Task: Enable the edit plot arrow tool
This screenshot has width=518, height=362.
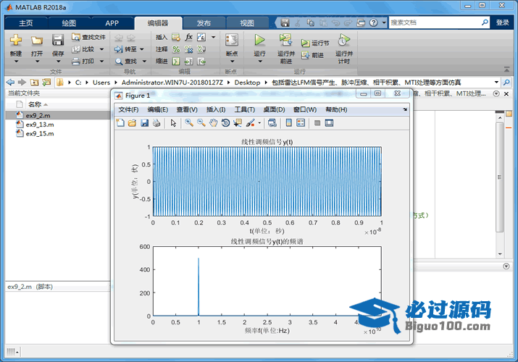Action: click(173, 123)
